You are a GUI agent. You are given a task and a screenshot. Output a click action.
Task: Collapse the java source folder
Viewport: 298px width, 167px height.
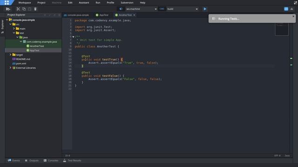tap(18, 37)
